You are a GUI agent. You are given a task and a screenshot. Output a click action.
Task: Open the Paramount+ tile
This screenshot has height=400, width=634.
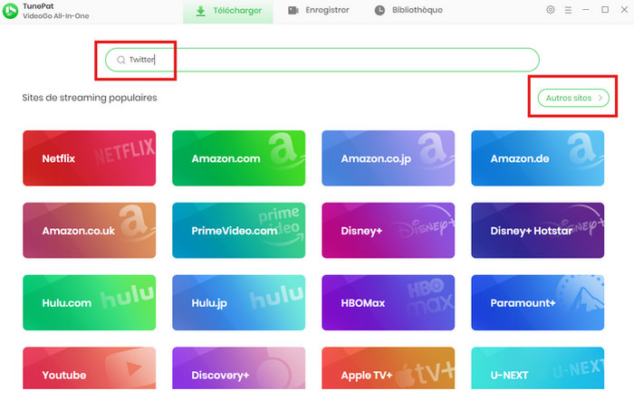(538, 302)
